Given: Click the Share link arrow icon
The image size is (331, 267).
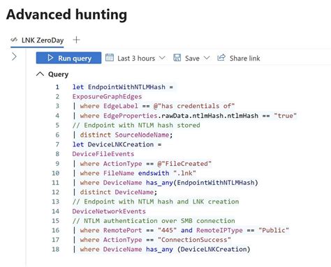Looking at the screenshot, I should click(221, 57).
